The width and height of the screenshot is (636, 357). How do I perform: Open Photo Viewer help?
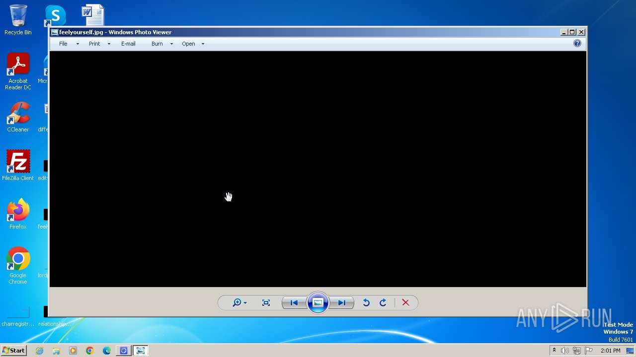click(577, 43)
